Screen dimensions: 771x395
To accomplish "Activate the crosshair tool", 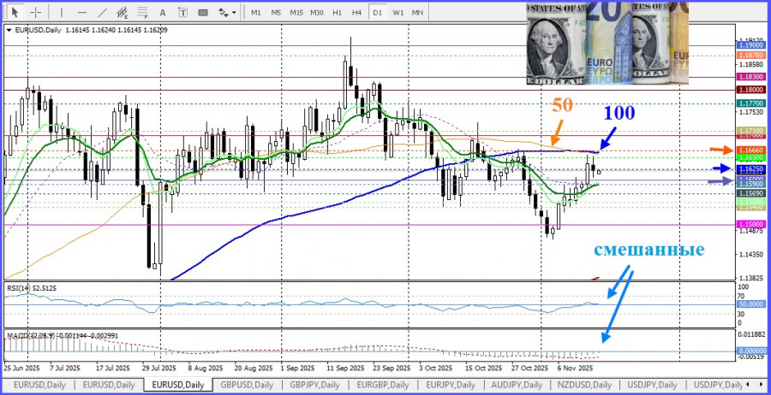I will click(36, 12).
